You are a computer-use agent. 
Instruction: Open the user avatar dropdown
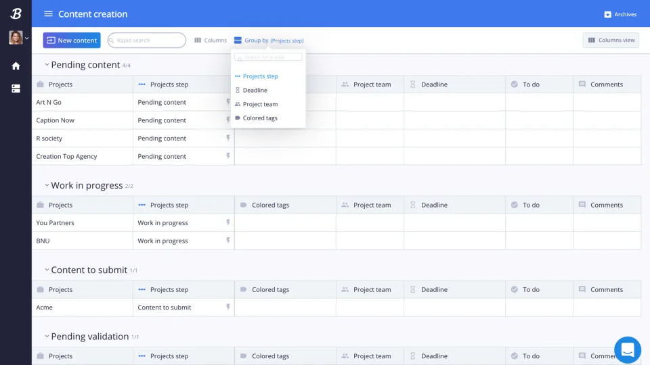point(19,38)
